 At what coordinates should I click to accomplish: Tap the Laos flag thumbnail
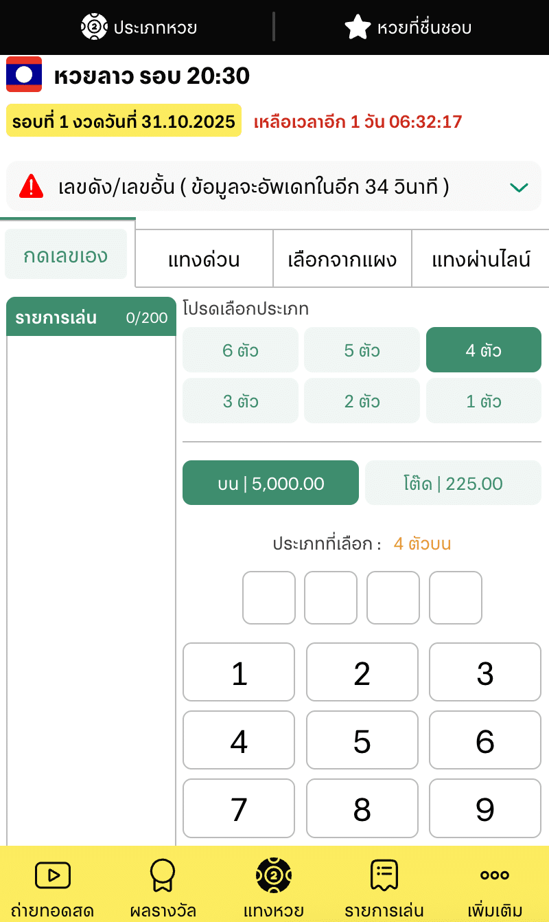coord(24,74)
